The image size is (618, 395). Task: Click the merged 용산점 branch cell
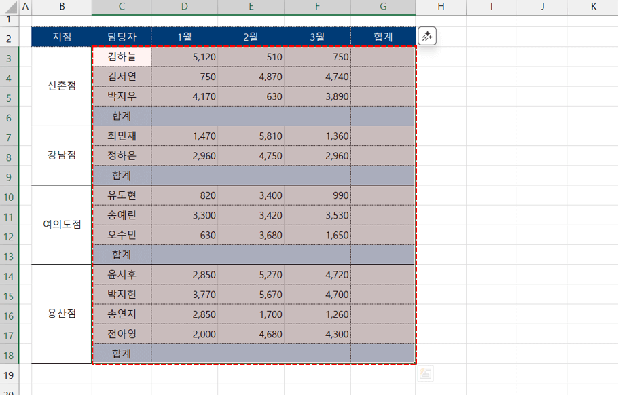click(62, 314)
